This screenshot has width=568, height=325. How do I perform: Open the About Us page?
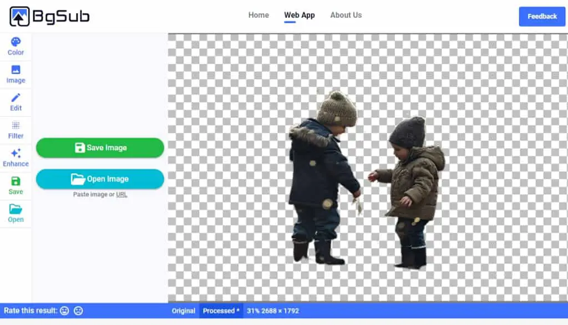coord(346,15)
